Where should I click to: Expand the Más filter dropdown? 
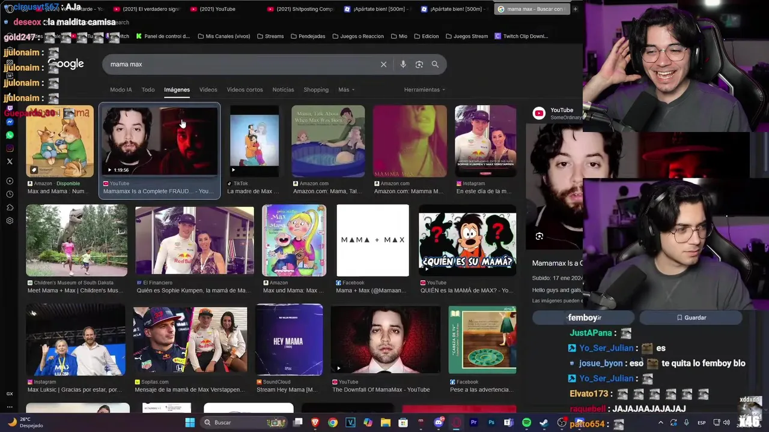click(347, 89)
